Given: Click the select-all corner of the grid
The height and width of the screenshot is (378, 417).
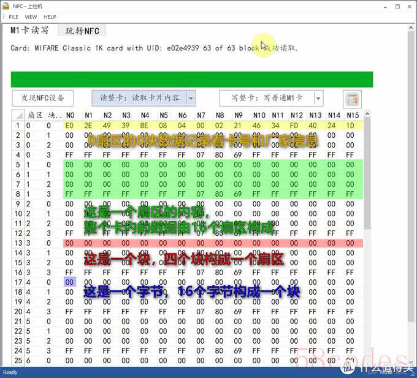Looking at the screenshot, I should pos(18,115).
